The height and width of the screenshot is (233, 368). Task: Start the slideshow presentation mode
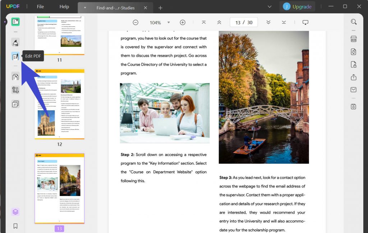tap(305, 22)
